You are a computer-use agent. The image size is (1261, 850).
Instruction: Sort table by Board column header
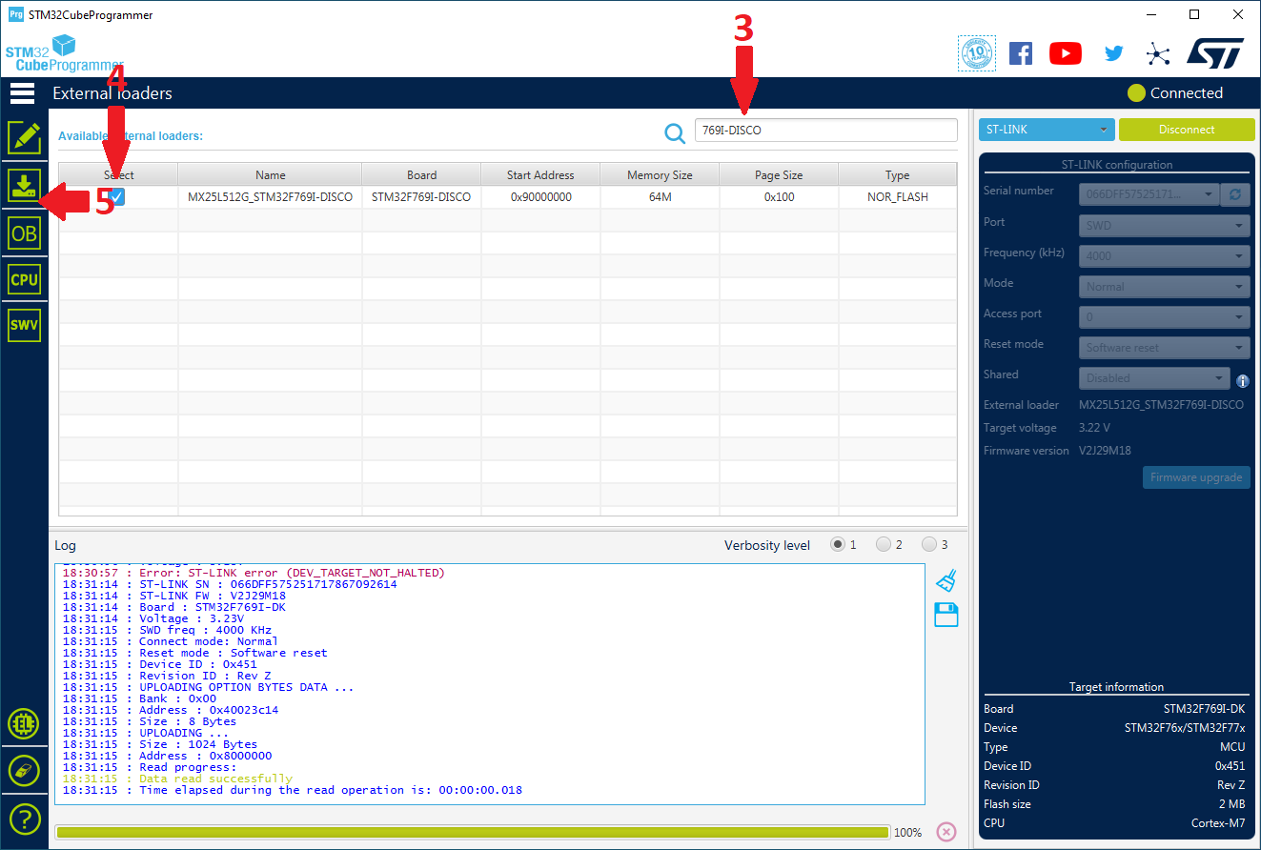tap(421, 175)
